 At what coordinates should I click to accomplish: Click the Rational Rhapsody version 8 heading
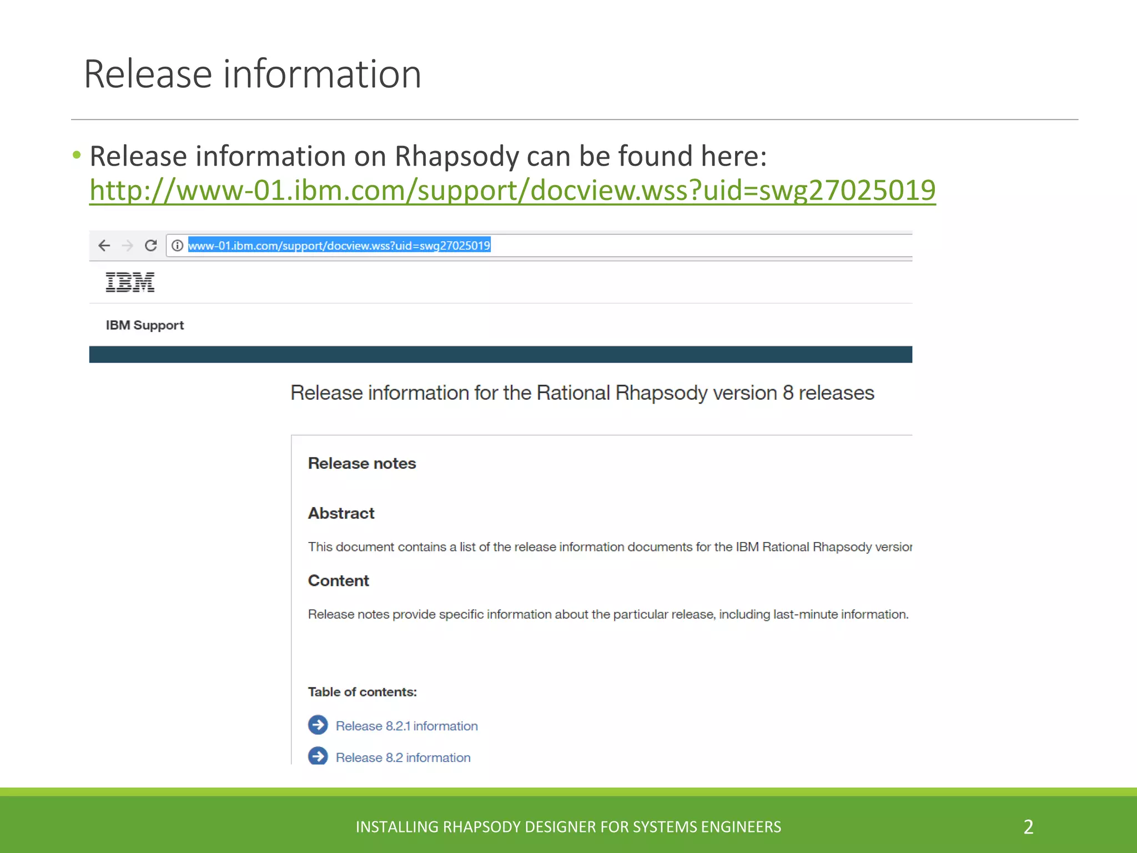tap(582, 393)
